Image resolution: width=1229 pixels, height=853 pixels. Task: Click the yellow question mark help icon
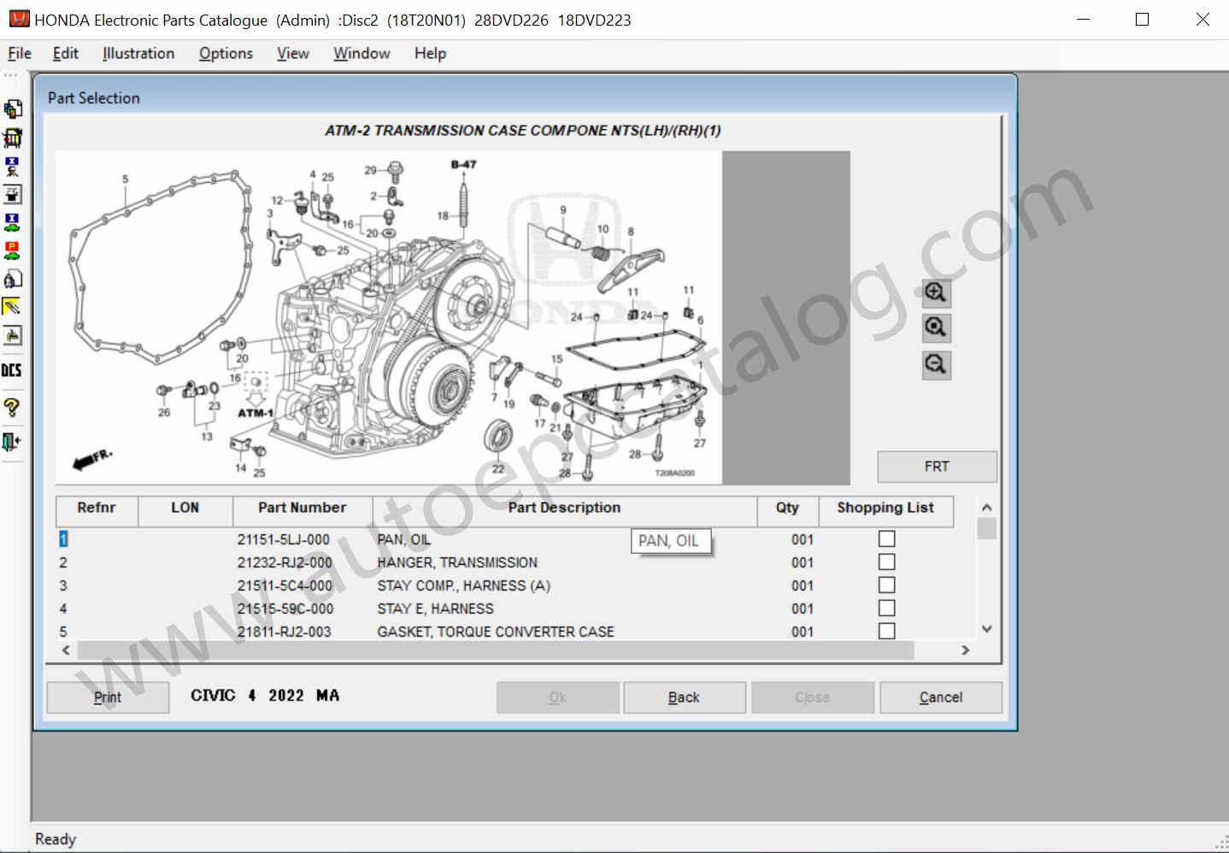[x=12, y=407]
